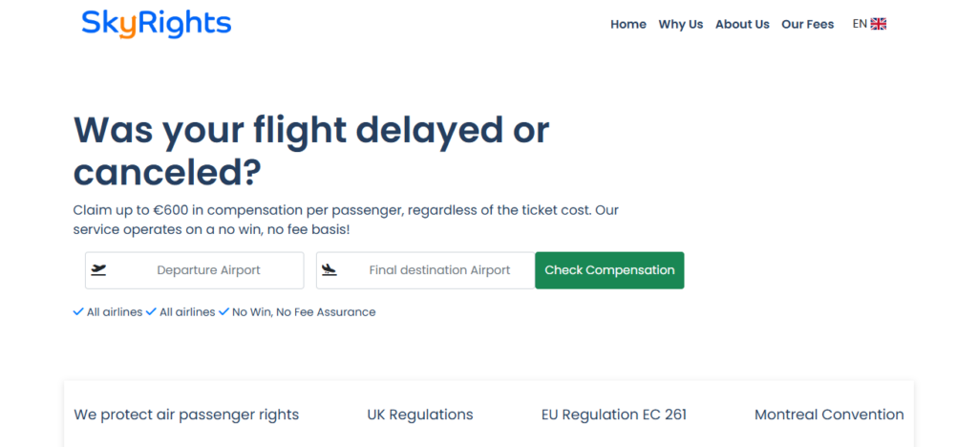Select the Final destination Airport field
978x447 pixels.
[x=439, y=270]
